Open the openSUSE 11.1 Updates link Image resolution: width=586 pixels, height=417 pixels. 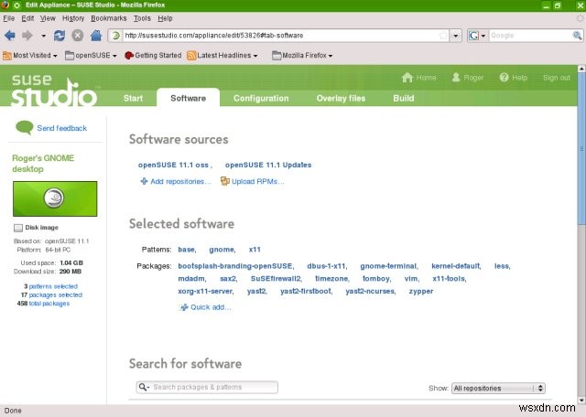coord(268,165)
